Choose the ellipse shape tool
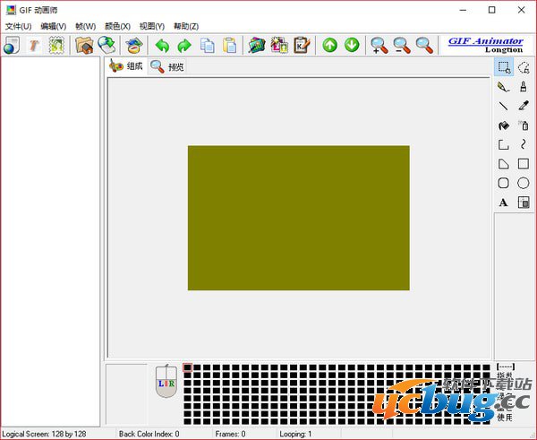The width and height of the screenshot is (537, 440). click(x=524, y=183)
